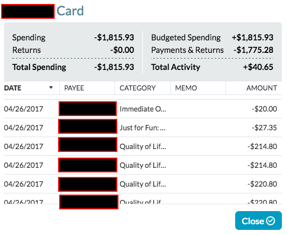287x235 pixels.
Task: Sort by the PAYEE column header
Action: click(x=74, y=88)
